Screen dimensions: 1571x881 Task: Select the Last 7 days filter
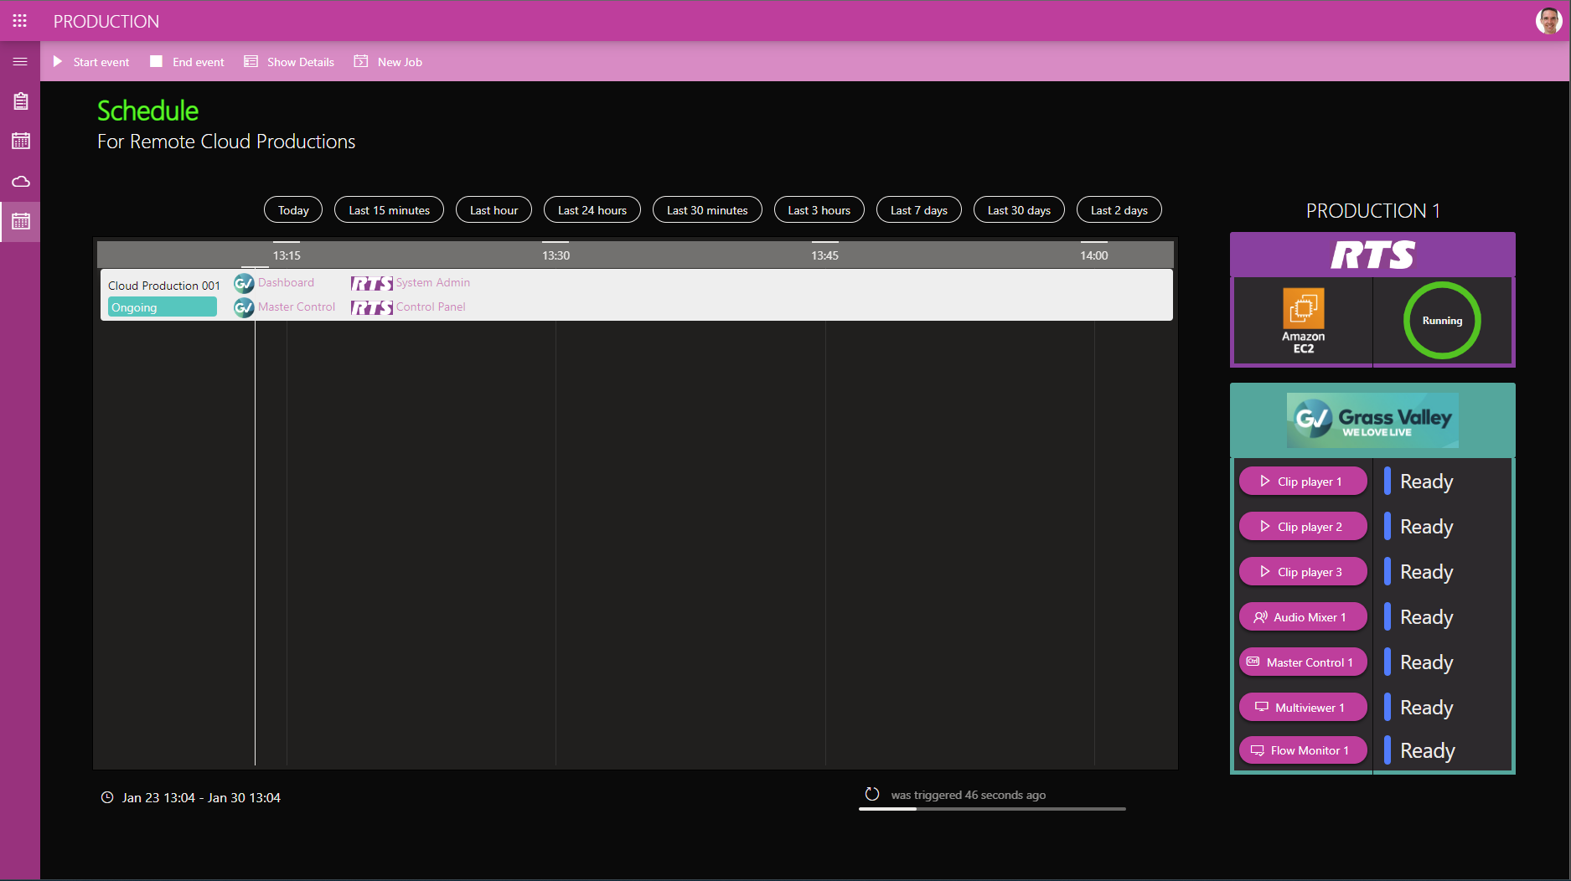(919, 210)
